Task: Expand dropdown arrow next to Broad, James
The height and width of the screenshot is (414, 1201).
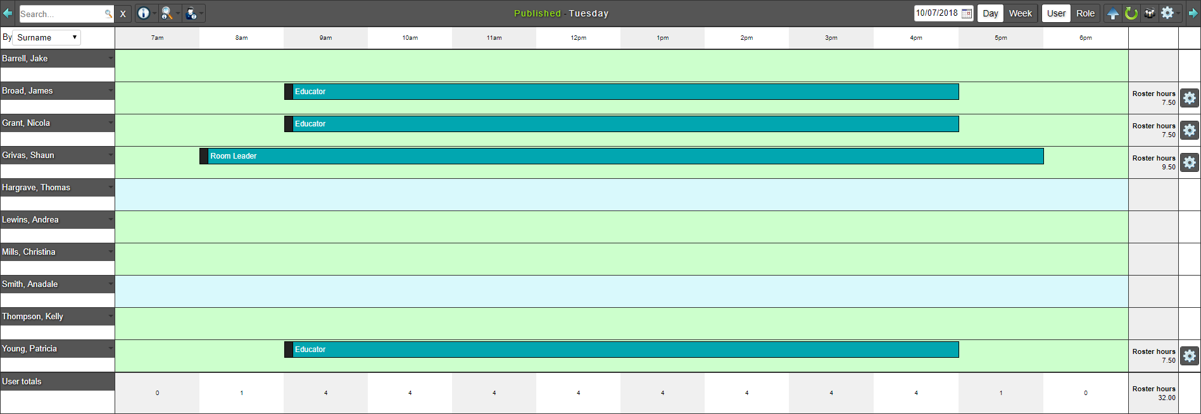Action: click(111, 91)
